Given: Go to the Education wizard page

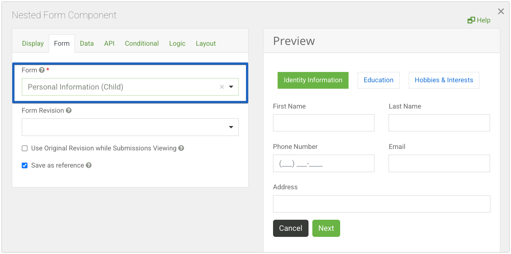Looking at the screenshot, I should tap(378, 80).
